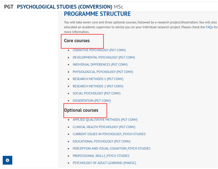Click the Psychological Studies (Conversion) title
The height and width of the screenshot is (169, 218).
tap(65, 7)
